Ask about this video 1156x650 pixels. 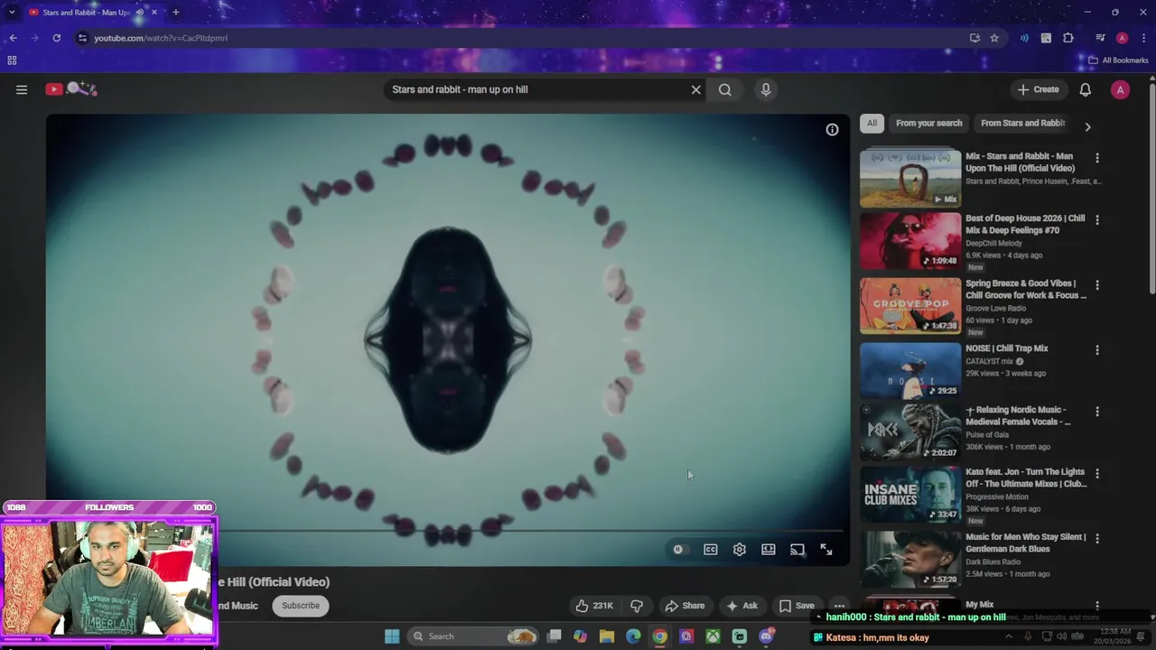coord(742,606)
